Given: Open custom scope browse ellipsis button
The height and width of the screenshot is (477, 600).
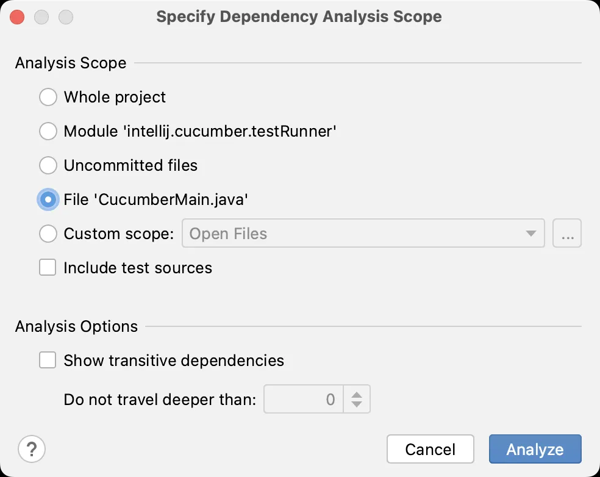Looking at the screenshot, I should click(567, 234).
